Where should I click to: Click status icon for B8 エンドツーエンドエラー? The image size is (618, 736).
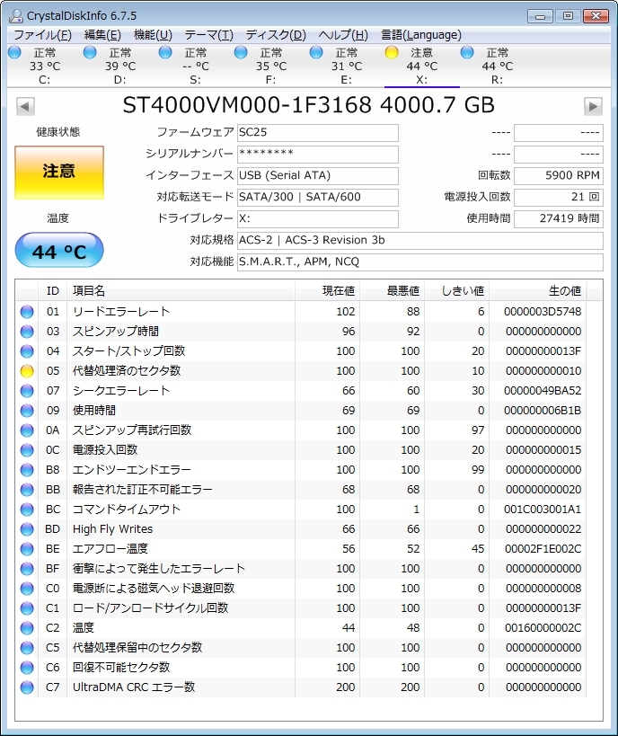[x=27, y=469]
